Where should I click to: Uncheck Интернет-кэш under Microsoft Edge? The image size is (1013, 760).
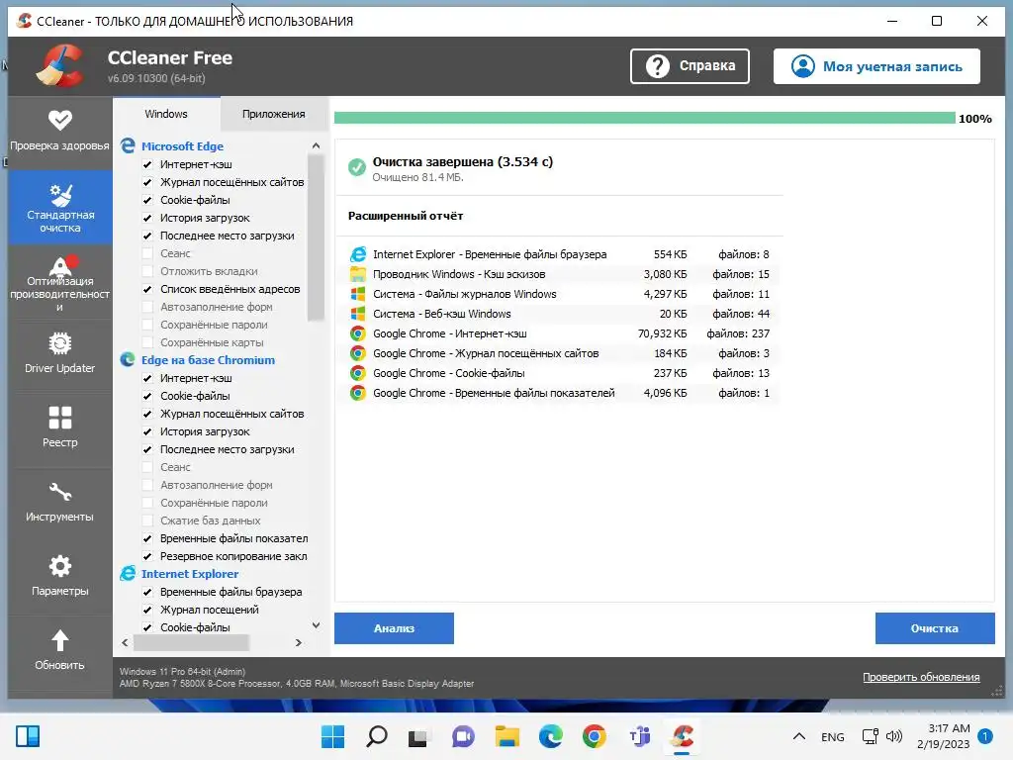[147, 165]
